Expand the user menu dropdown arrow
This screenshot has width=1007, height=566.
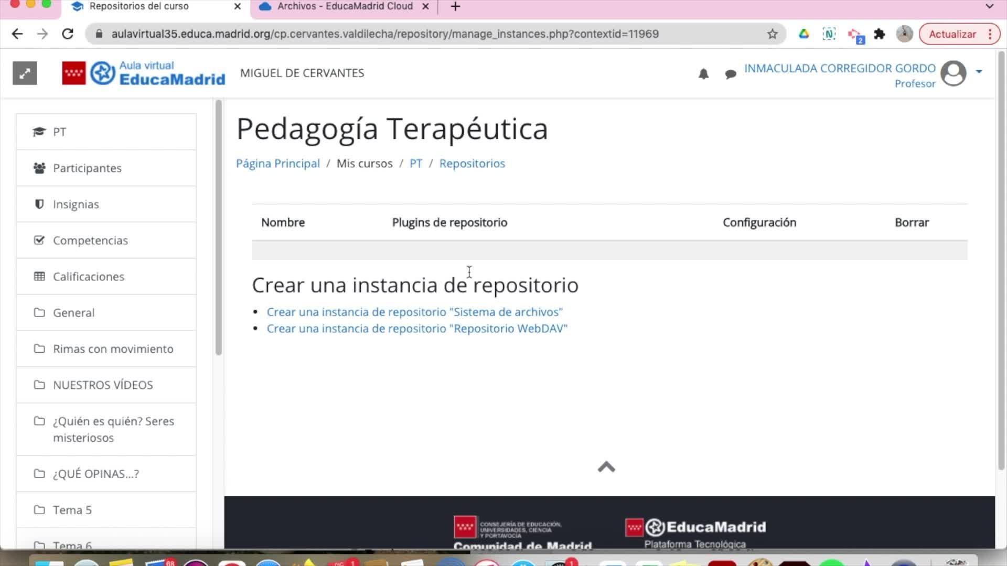tap(979, 72)
